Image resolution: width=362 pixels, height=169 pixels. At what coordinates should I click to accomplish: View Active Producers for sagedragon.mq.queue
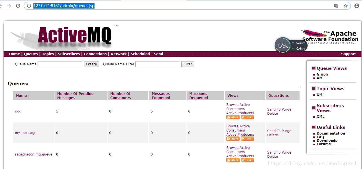[240, 156]
